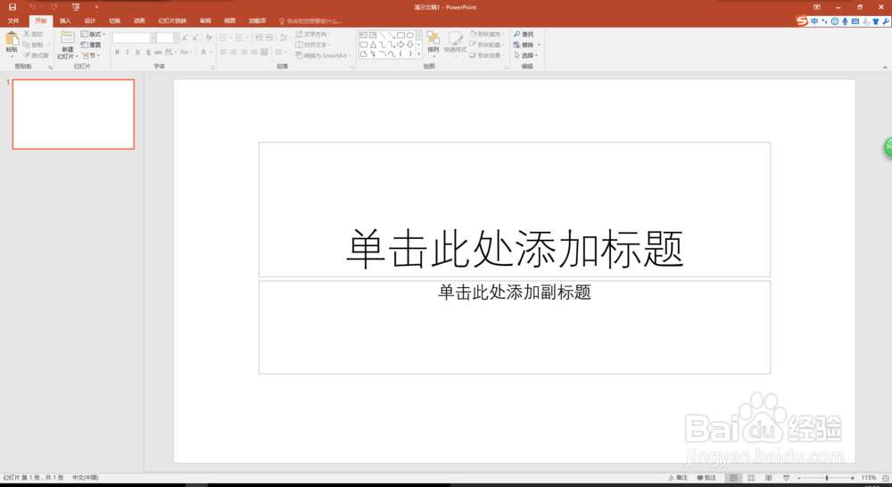Align text right
The width and height of the screenshot is (892, 487).
pyautogui.click(x=244, y=53)
